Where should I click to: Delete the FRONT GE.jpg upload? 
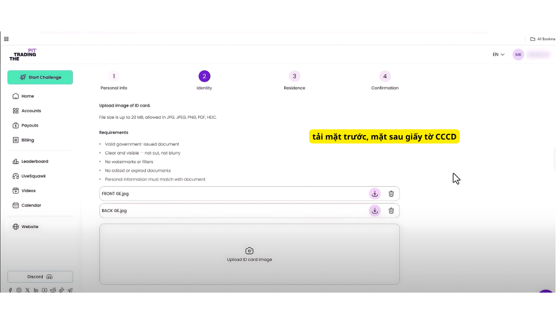click(x=391, y=194)
